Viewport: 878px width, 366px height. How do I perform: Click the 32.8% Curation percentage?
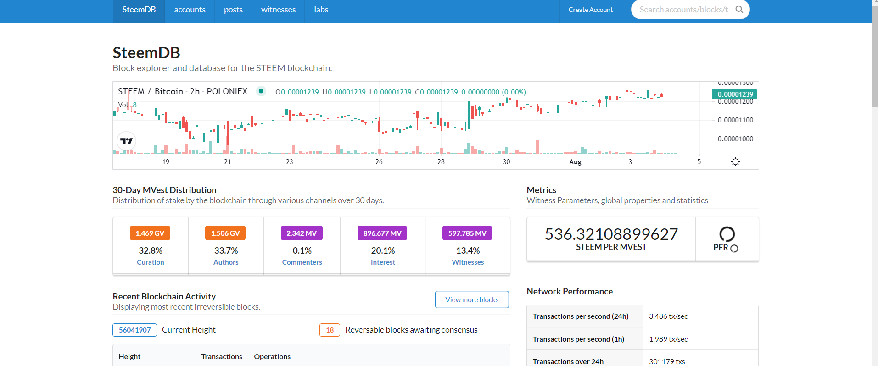click(151, 250)
